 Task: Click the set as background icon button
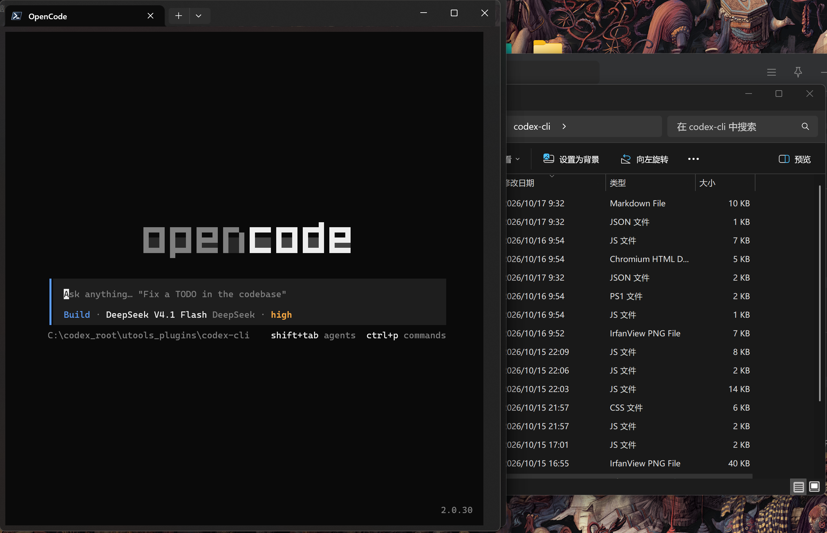click(x=571, y=159)
